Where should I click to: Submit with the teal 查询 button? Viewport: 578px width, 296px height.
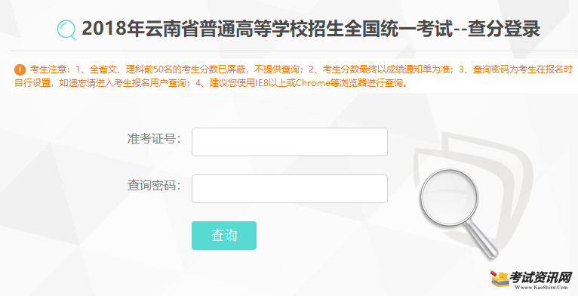[224, 236]
